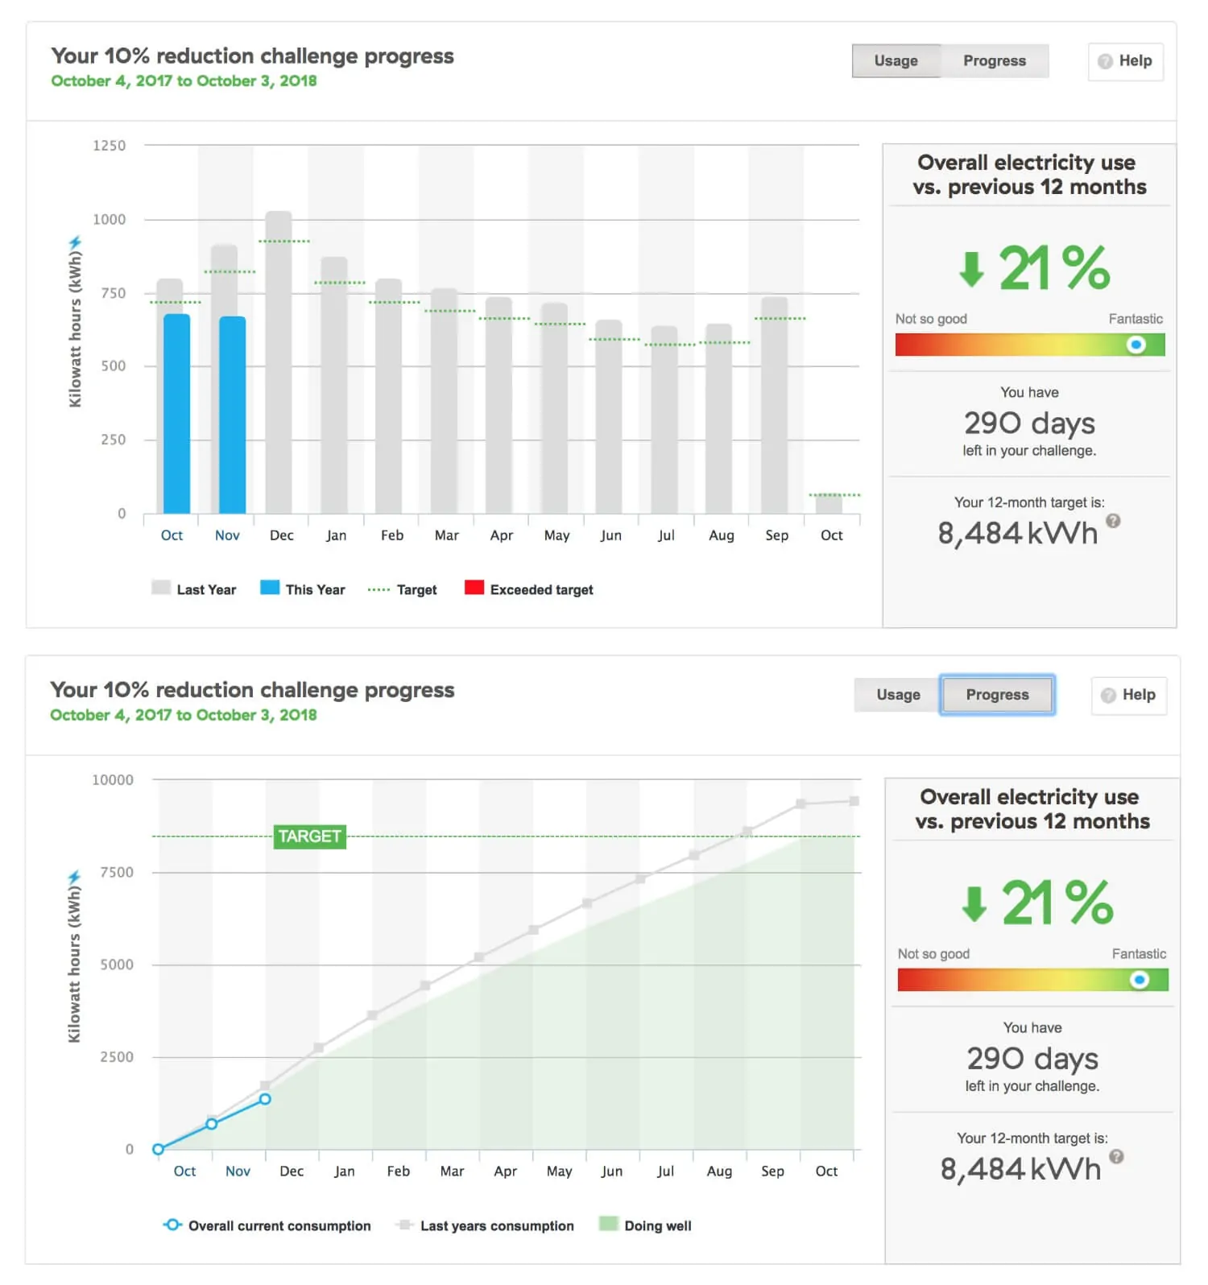Click Overall current consumption legend marker
Screen dimensions: 1208x1285
pyautogui.click(x=172, y=1225)
